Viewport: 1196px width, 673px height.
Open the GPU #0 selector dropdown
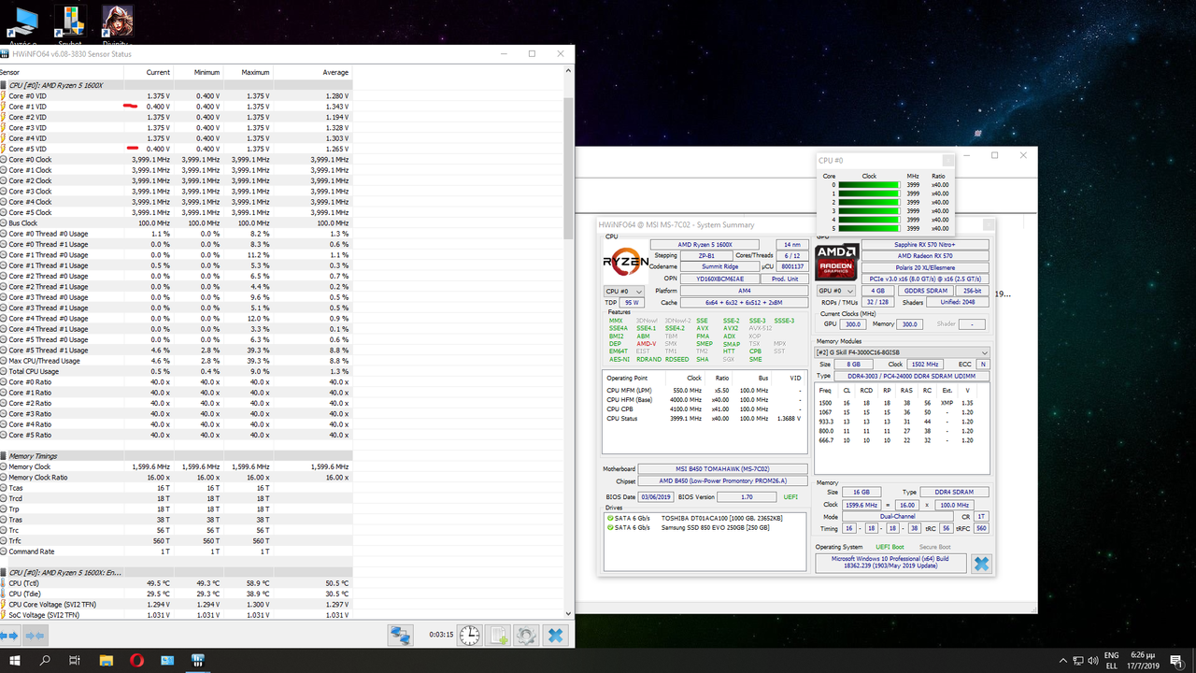coord(836,291)
